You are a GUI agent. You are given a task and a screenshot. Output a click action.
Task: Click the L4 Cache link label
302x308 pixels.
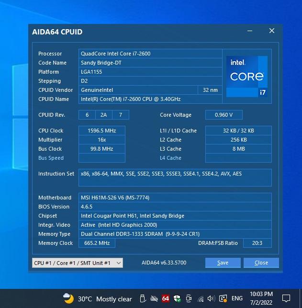[x=170, y=158]
